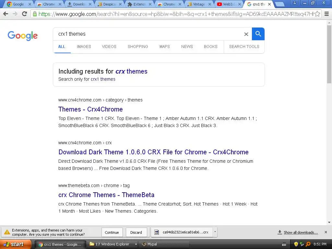Image resolution: width=332 pixels, height=249 pixels.
Task: Close the Extensions tab
Action: pyautogui.click(x=150, y=4)
